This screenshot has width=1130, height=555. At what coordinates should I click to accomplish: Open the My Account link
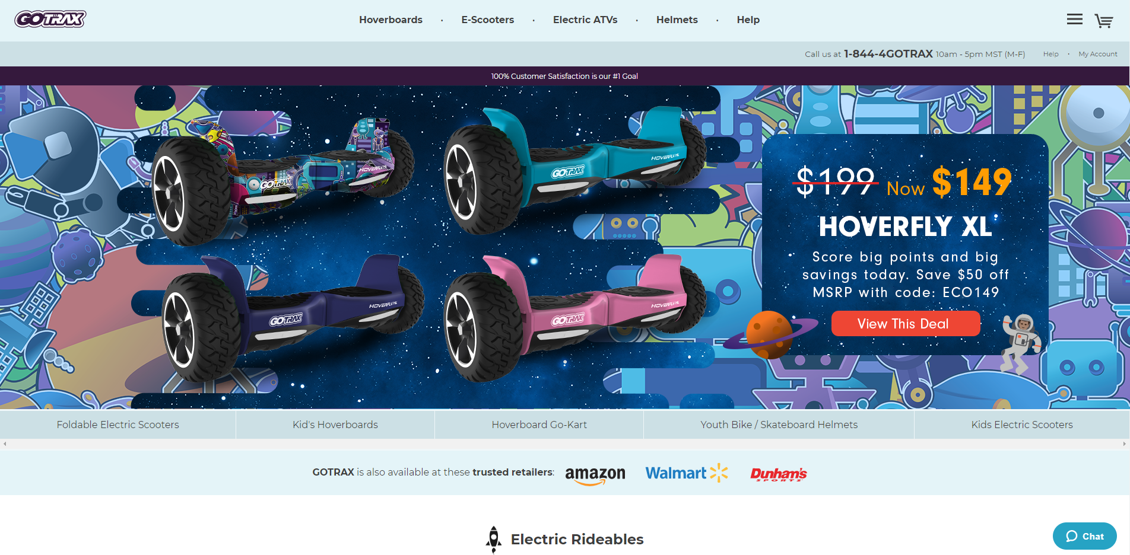[x=1097, y=54]
